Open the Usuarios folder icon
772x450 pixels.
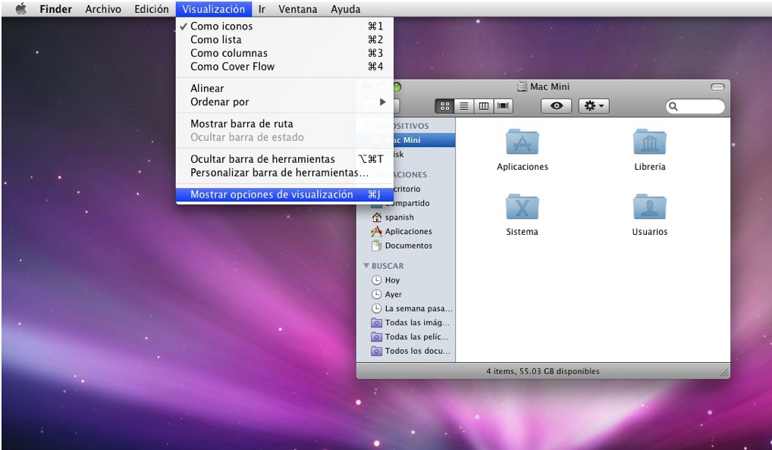[649, 207]
